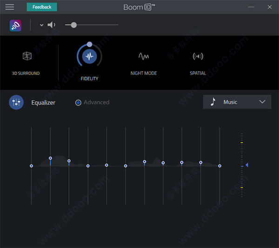The image size is (279, 248).
Task: Open the Music preset dropdown
Action: pyautogui.click(x=237, y=102)
